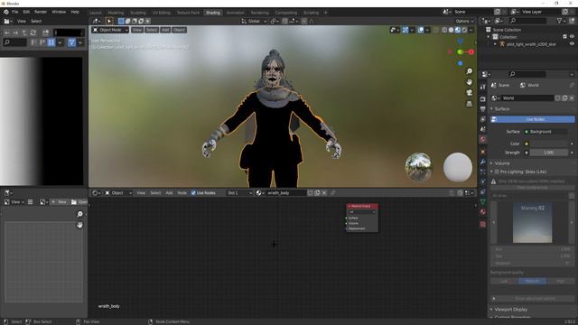The width and height of the screenshot is (578, 325).
Task: Toggle Pro Lighting: Skies (Lite) checkbox
Action: click(x=497, y=172)
